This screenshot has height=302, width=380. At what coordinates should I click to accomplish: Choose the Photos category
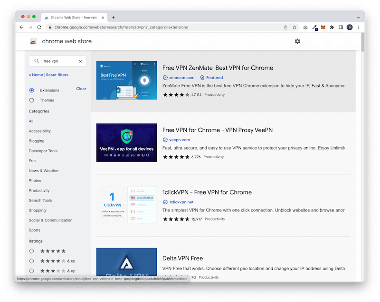point(35,181)
